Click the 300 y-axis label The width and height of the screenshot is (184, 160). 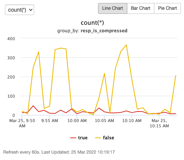[x=11, y=58]
